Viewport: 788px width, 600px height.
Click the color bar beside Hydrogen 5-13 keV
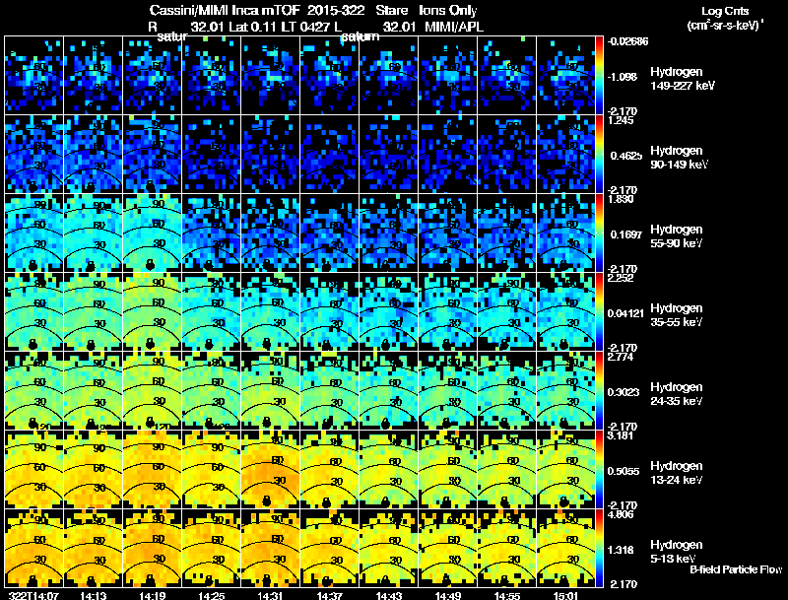pos(599,548)
